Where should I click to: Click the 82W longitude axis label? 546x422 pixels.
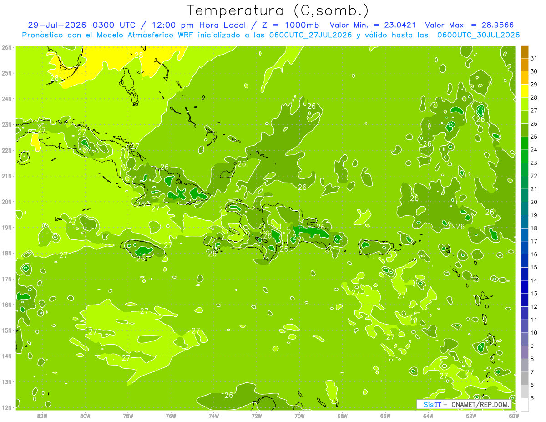point(42,416)
